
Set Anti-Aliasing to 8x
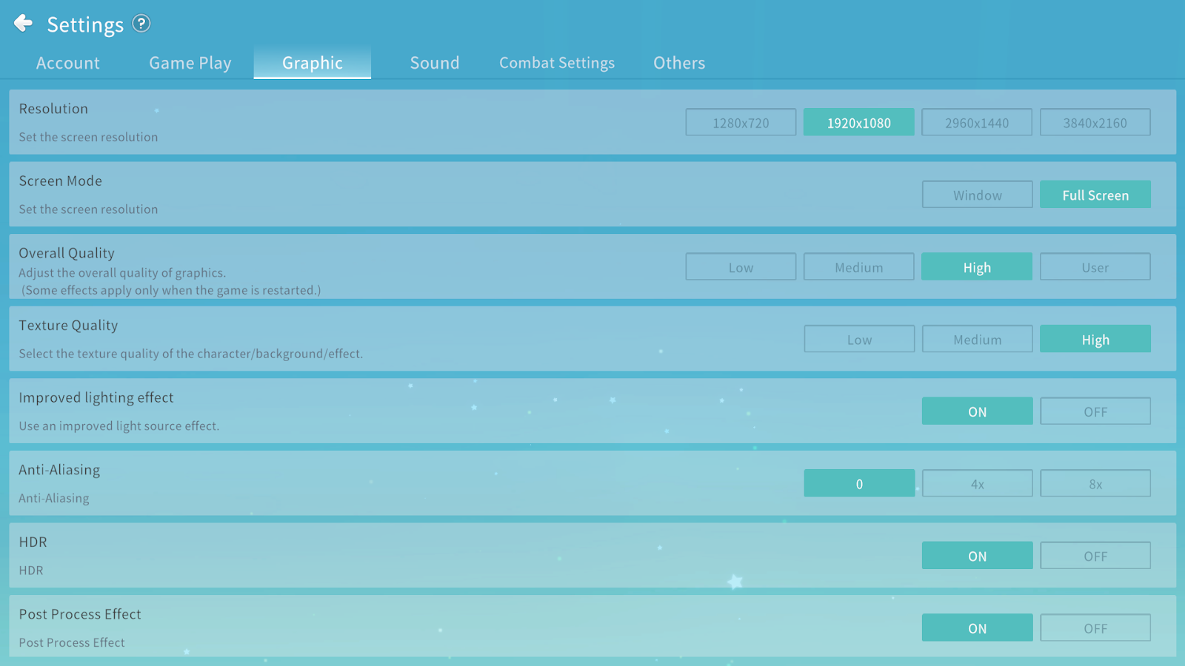[x=1095, y=484]
